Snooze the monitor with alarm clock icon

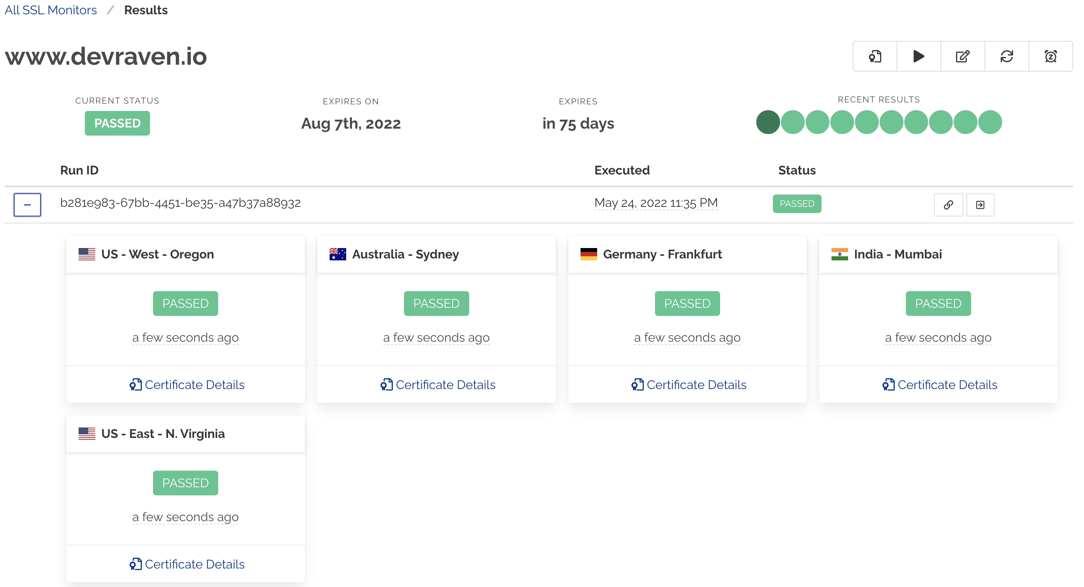tap(1050, 56)
